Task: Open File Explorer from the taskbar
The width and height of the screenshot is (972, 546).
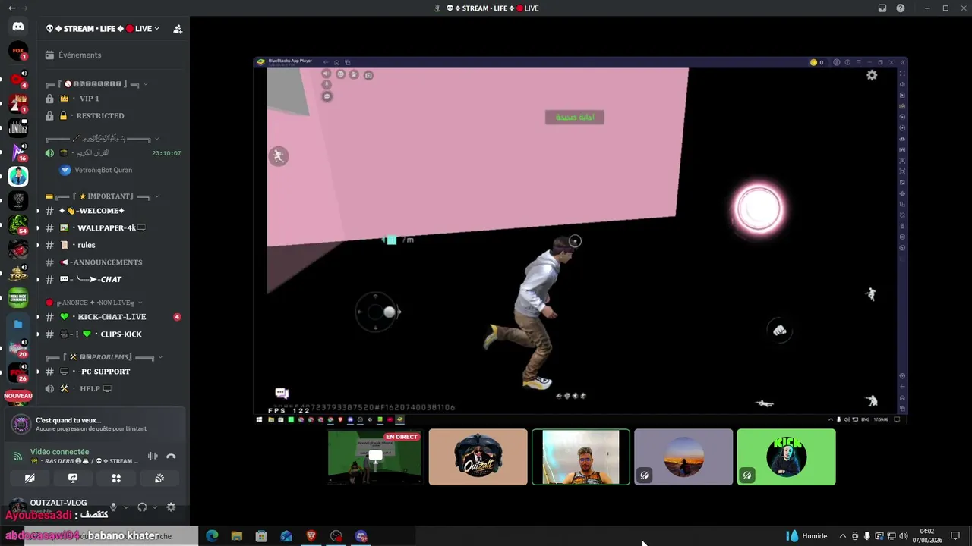Action: coord(236,536)
